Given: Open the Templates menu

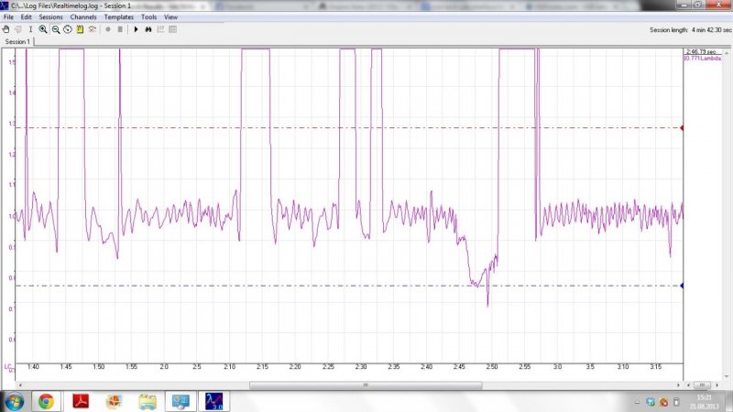Looking at the screenshot, I should pyautogui.click(x=118, y=17).
